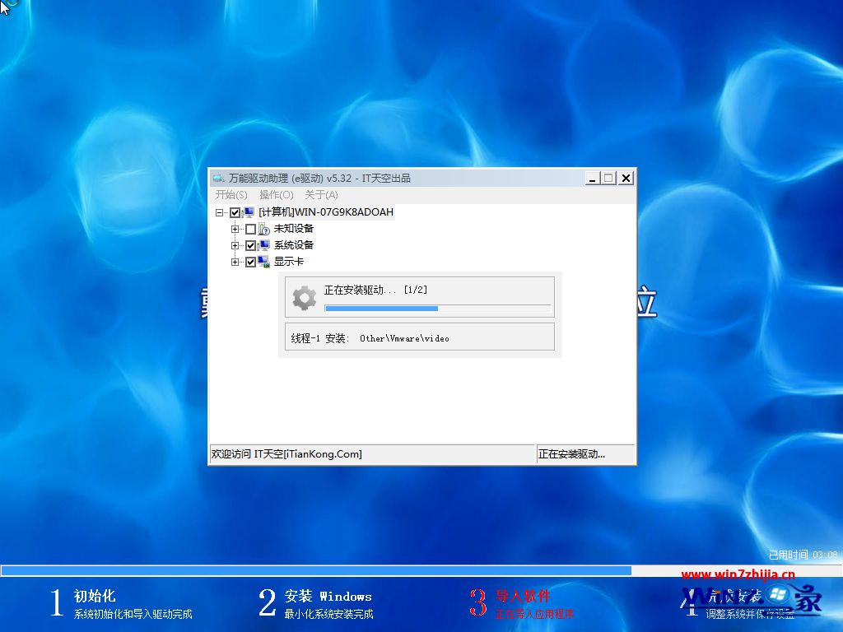Open the 关于(A) menu

pos(321,194)
